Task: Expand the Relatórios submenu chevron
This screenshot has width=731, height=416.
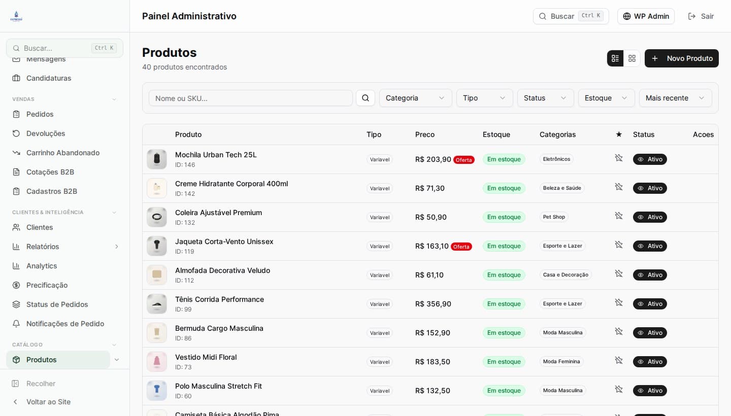Action: (116, 247)
